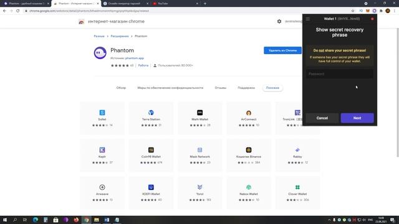Click Next in the Phantom popup
Screen dimensions: 399x224
[357, 118]
